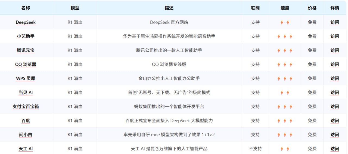Click 'R1 满血' in the DeepSeek row
Image resolution: width=348 pixels, height=154 pixels.
(x=75, y=22)
